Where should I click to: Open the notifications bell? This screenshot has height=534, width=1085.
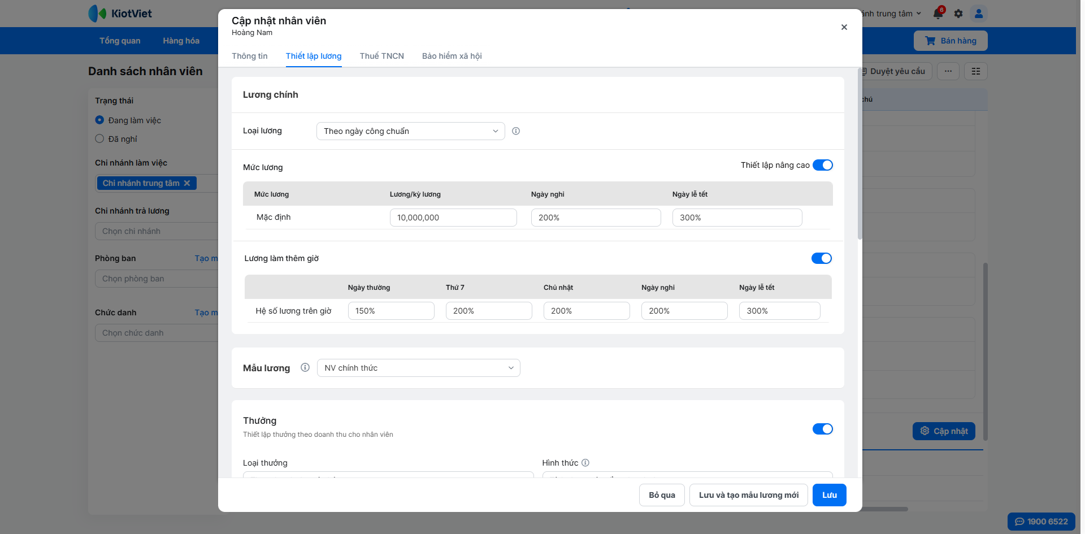coord(938,14)
